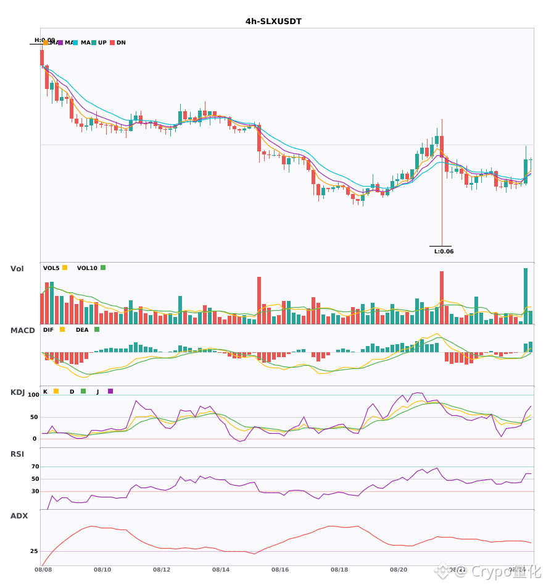Click the RSI axis value 30
Viewport: 546px width, 587px height.
(x=35, y=491)
